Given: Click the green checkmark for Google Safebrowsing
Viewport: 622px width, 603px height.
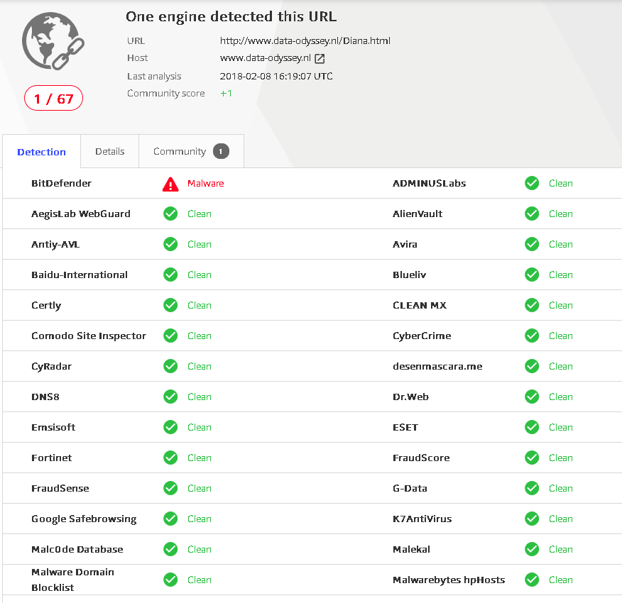Looking at the screenshot, I should click(170, 519).
